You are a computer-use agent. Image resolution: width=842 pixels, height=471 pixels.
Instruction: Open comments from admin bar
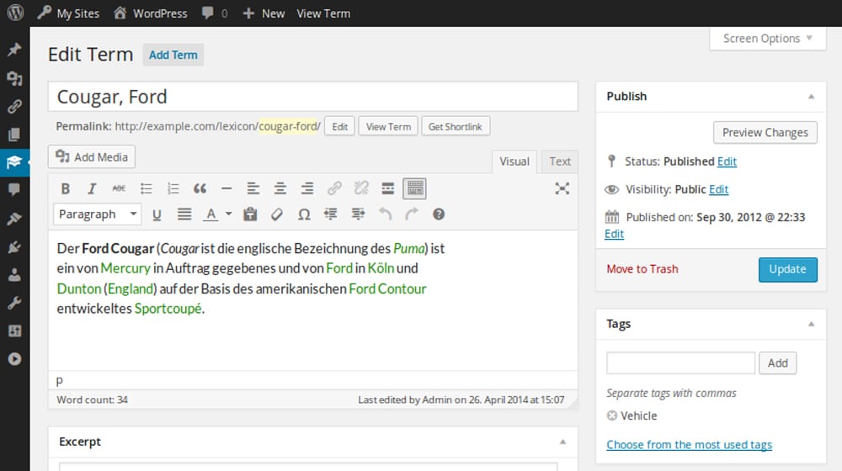(x=215, y=13)
